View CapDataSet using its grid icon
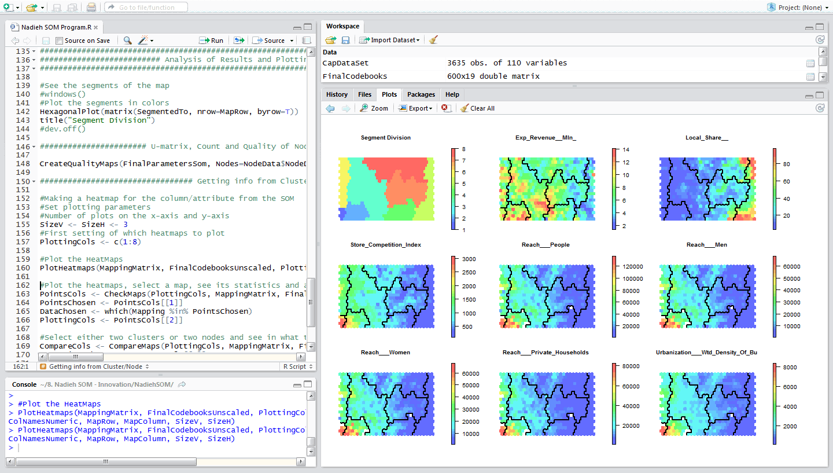This screenshot has width=833, height=473. pyautogui.click(x=810, y=63)
